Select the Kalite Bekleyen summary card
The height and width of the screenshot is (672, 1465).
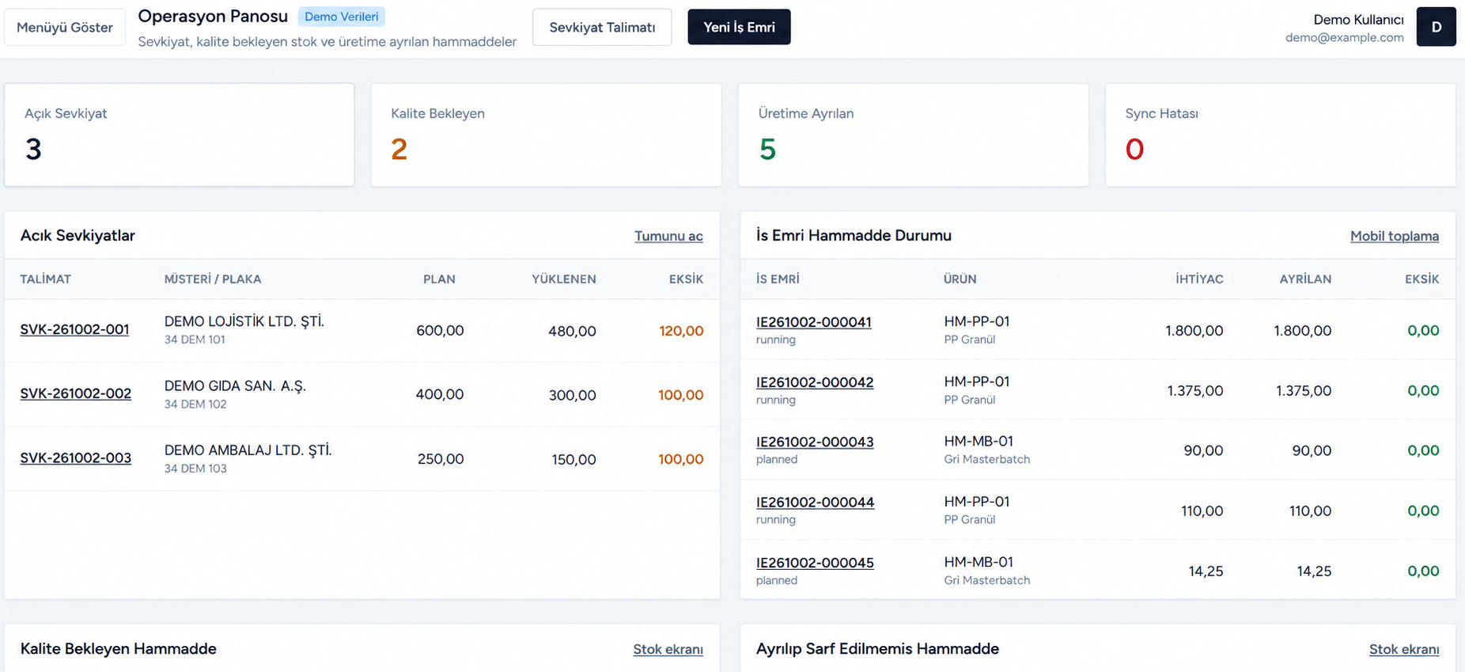tap(546, 135)
